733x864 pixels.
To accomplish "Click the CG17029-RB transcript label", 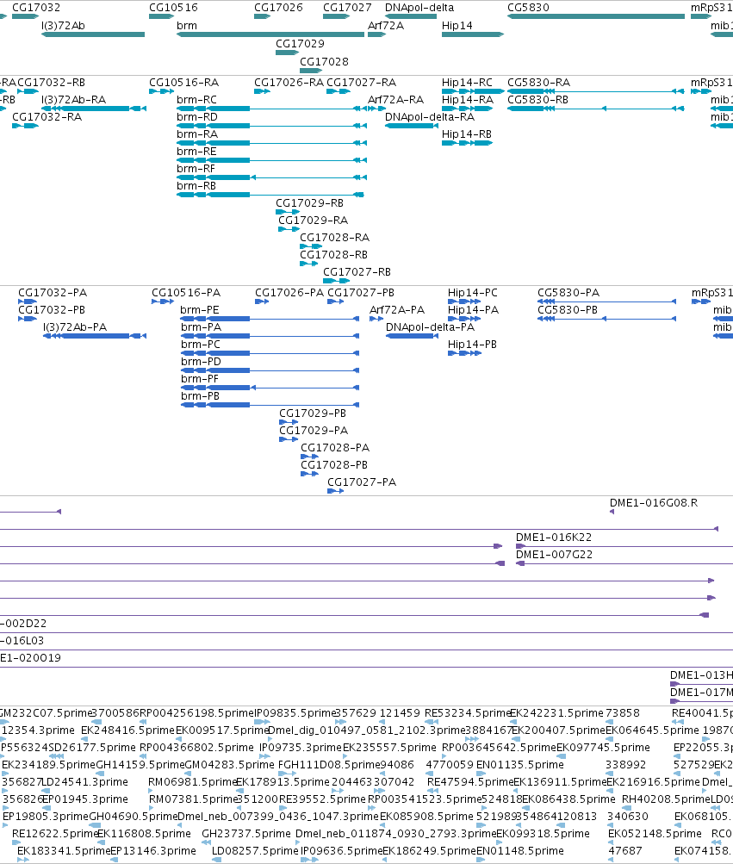I will point(309,203).
